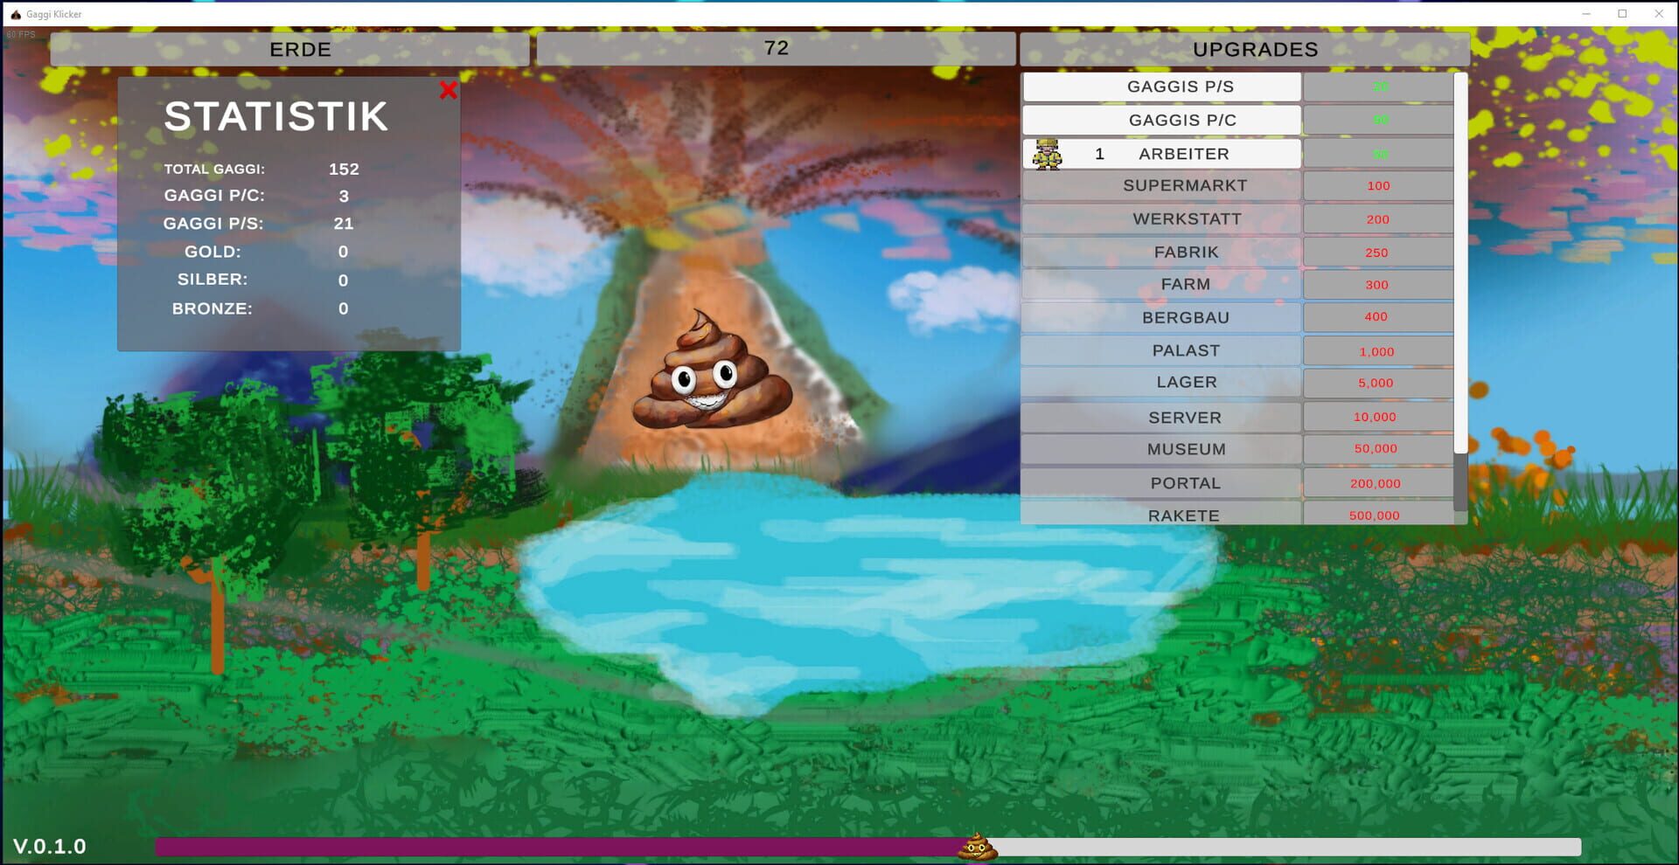Purchase the PALAST upgrade for 1,000
The width and height of the screenshot is (1679, 865).
[x=1160, y=349]
